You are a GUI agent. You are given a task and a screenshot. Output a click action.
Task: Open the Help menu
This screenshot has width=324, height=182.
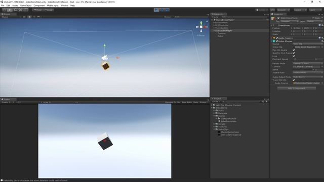click(x=72, y=6)
